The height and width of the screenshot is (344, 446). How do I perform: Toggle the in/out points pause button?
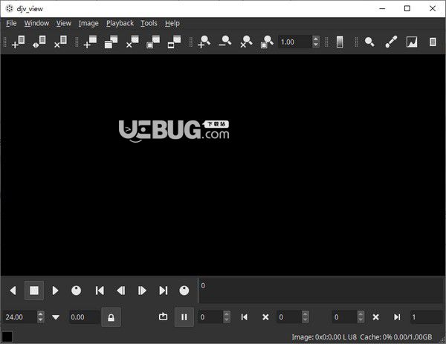(x=184, y=317)
